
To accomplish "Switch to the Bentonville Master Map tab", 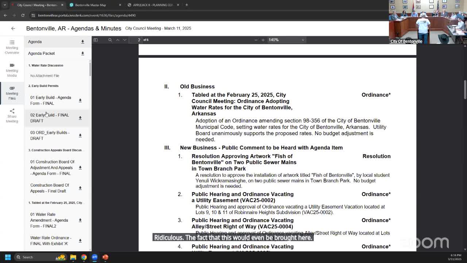I will pos(90,5).
